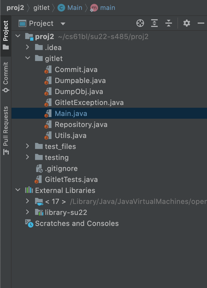Select GitletTests.java in the project tree
Viewport: 207px width, 288px height.
[x=71, y=179]
